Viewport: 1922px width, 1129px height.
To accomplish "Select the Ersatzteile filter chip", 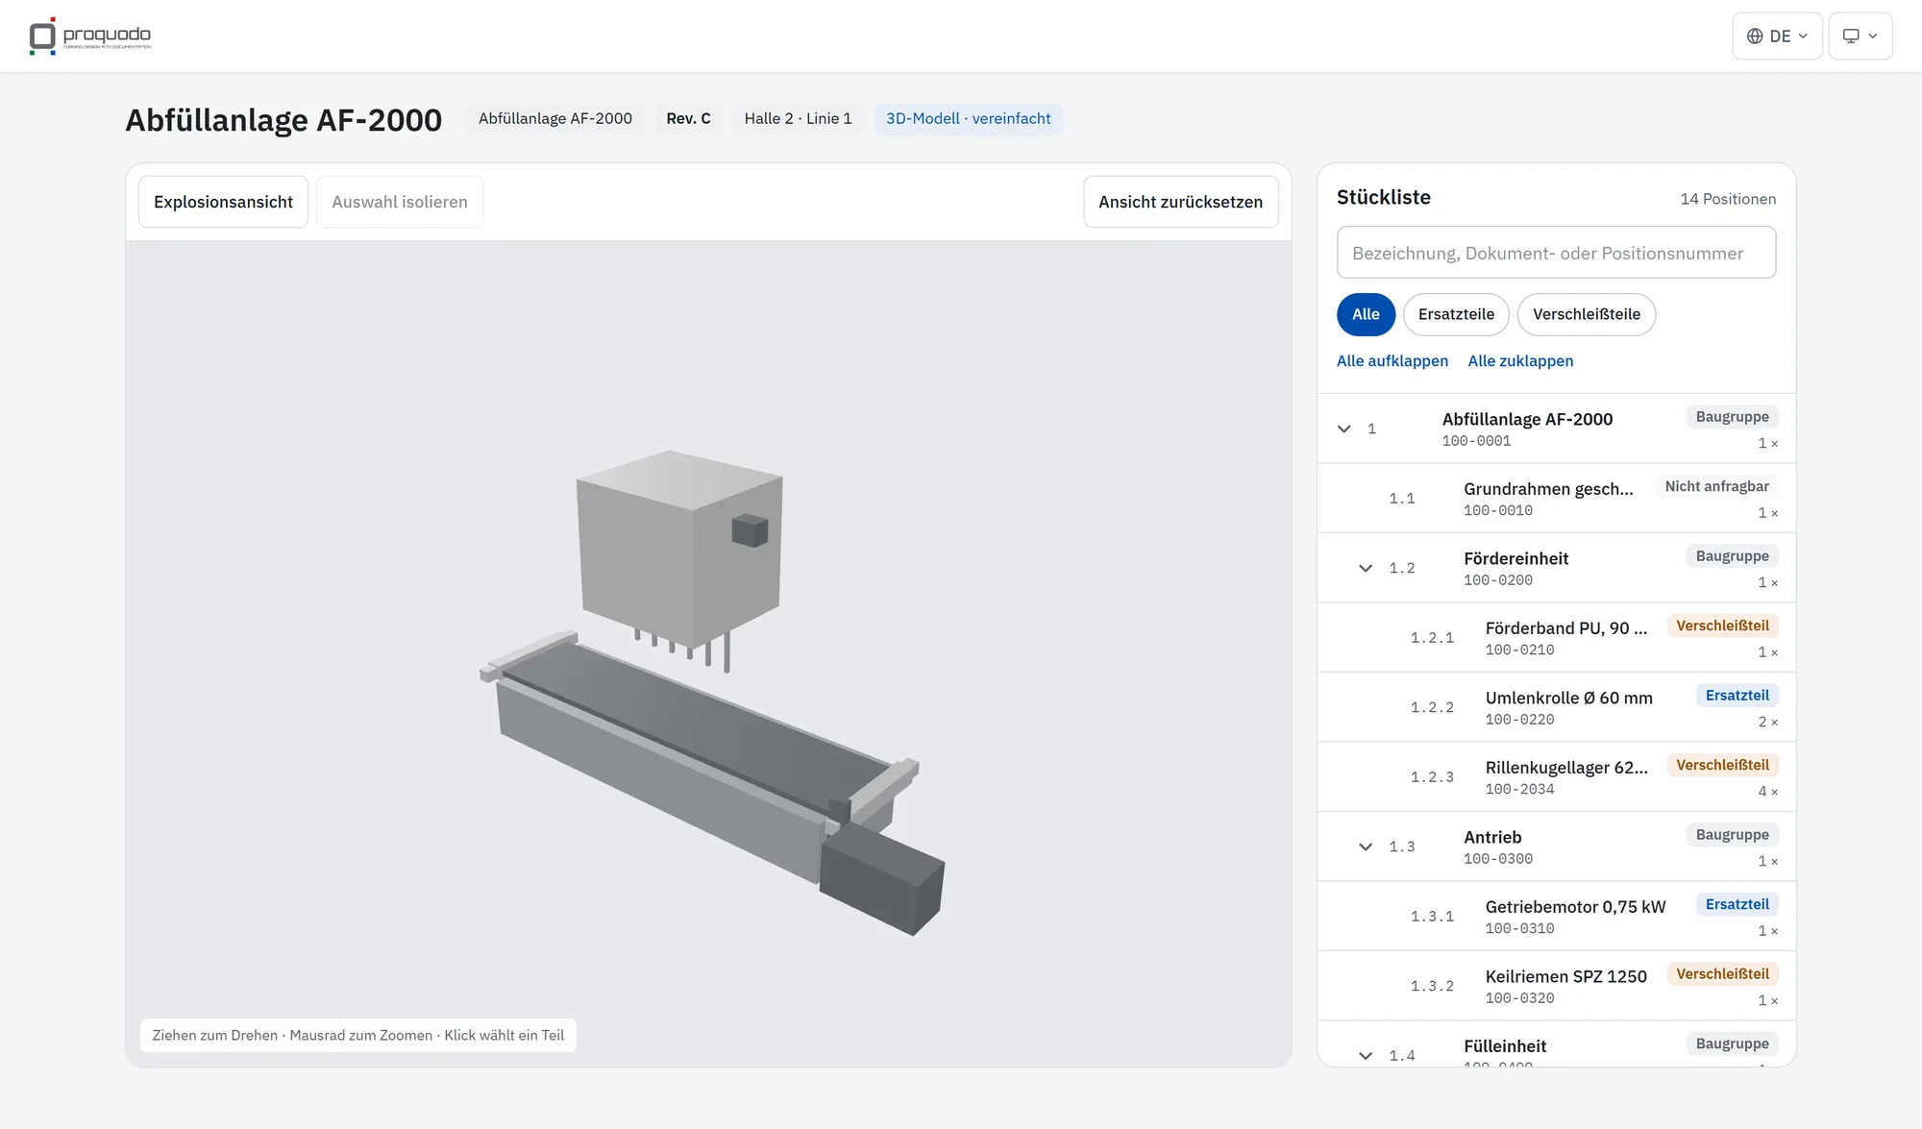I will pyautogui.click(x=1456, y=314).
